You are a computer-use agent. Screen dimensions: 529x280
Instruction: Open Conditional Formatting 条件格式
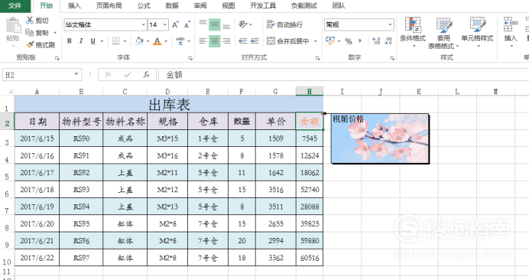pos(413,32)
